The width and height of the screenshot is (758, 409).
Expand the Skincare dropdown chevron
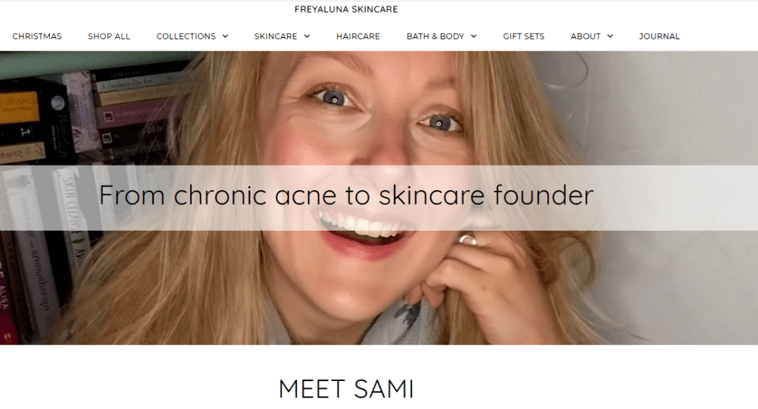[307, 36]
